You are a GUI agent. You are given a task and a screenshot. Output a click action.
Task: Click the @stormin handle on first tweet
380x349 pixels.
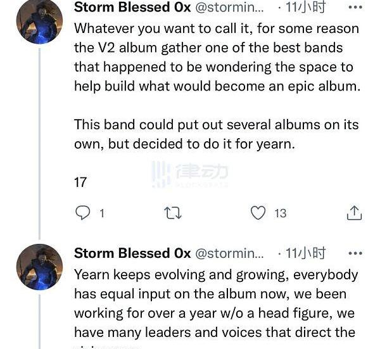[x=229, y=8]
